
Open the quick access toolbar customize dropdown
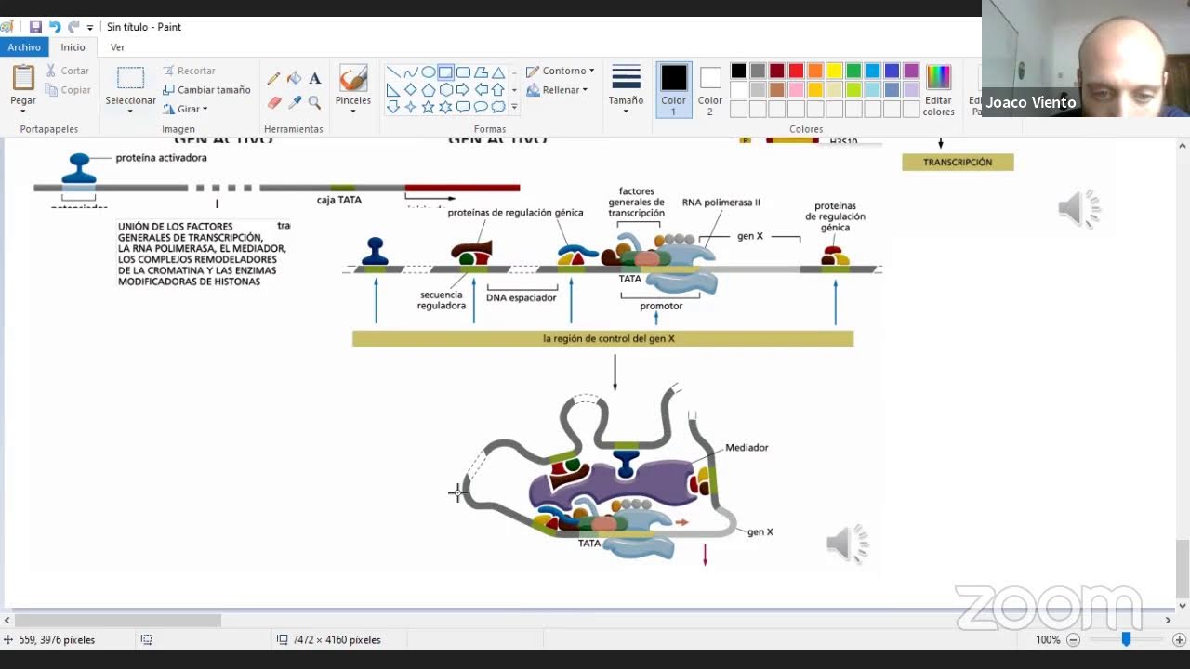90,28
